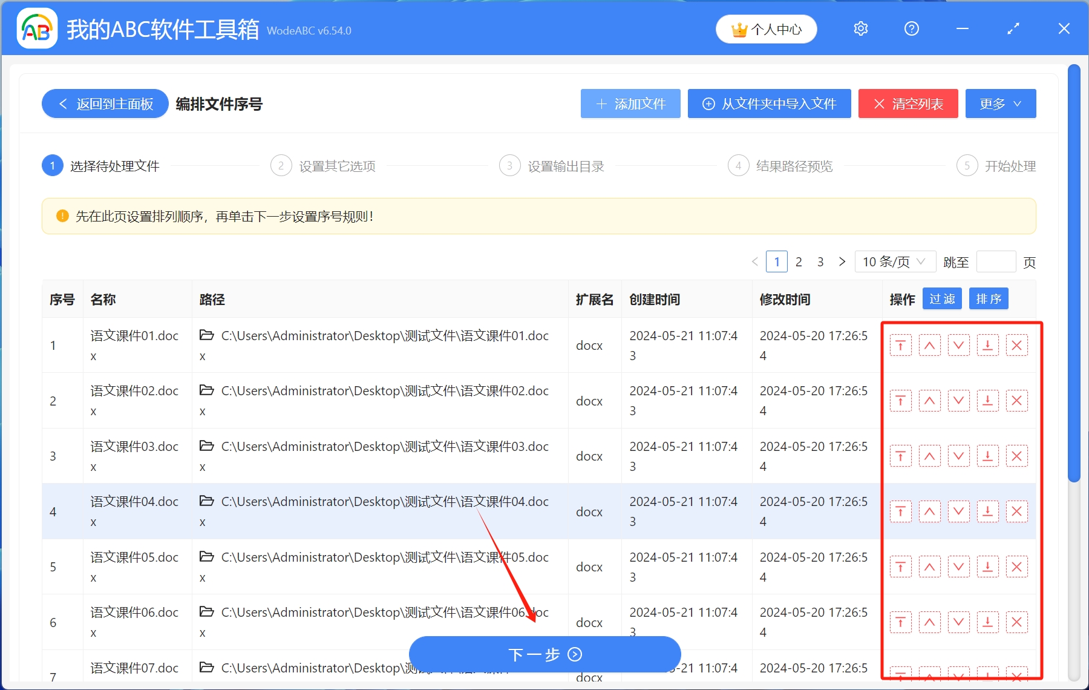1089x690 pixels.
Task: Move 语文课件04 to bottom of list
Action: click(x=988, y=511)
